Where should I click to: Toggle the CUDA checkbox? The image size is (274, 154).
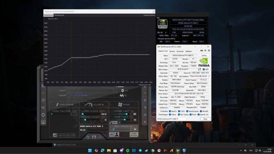[x=179, y=111]
